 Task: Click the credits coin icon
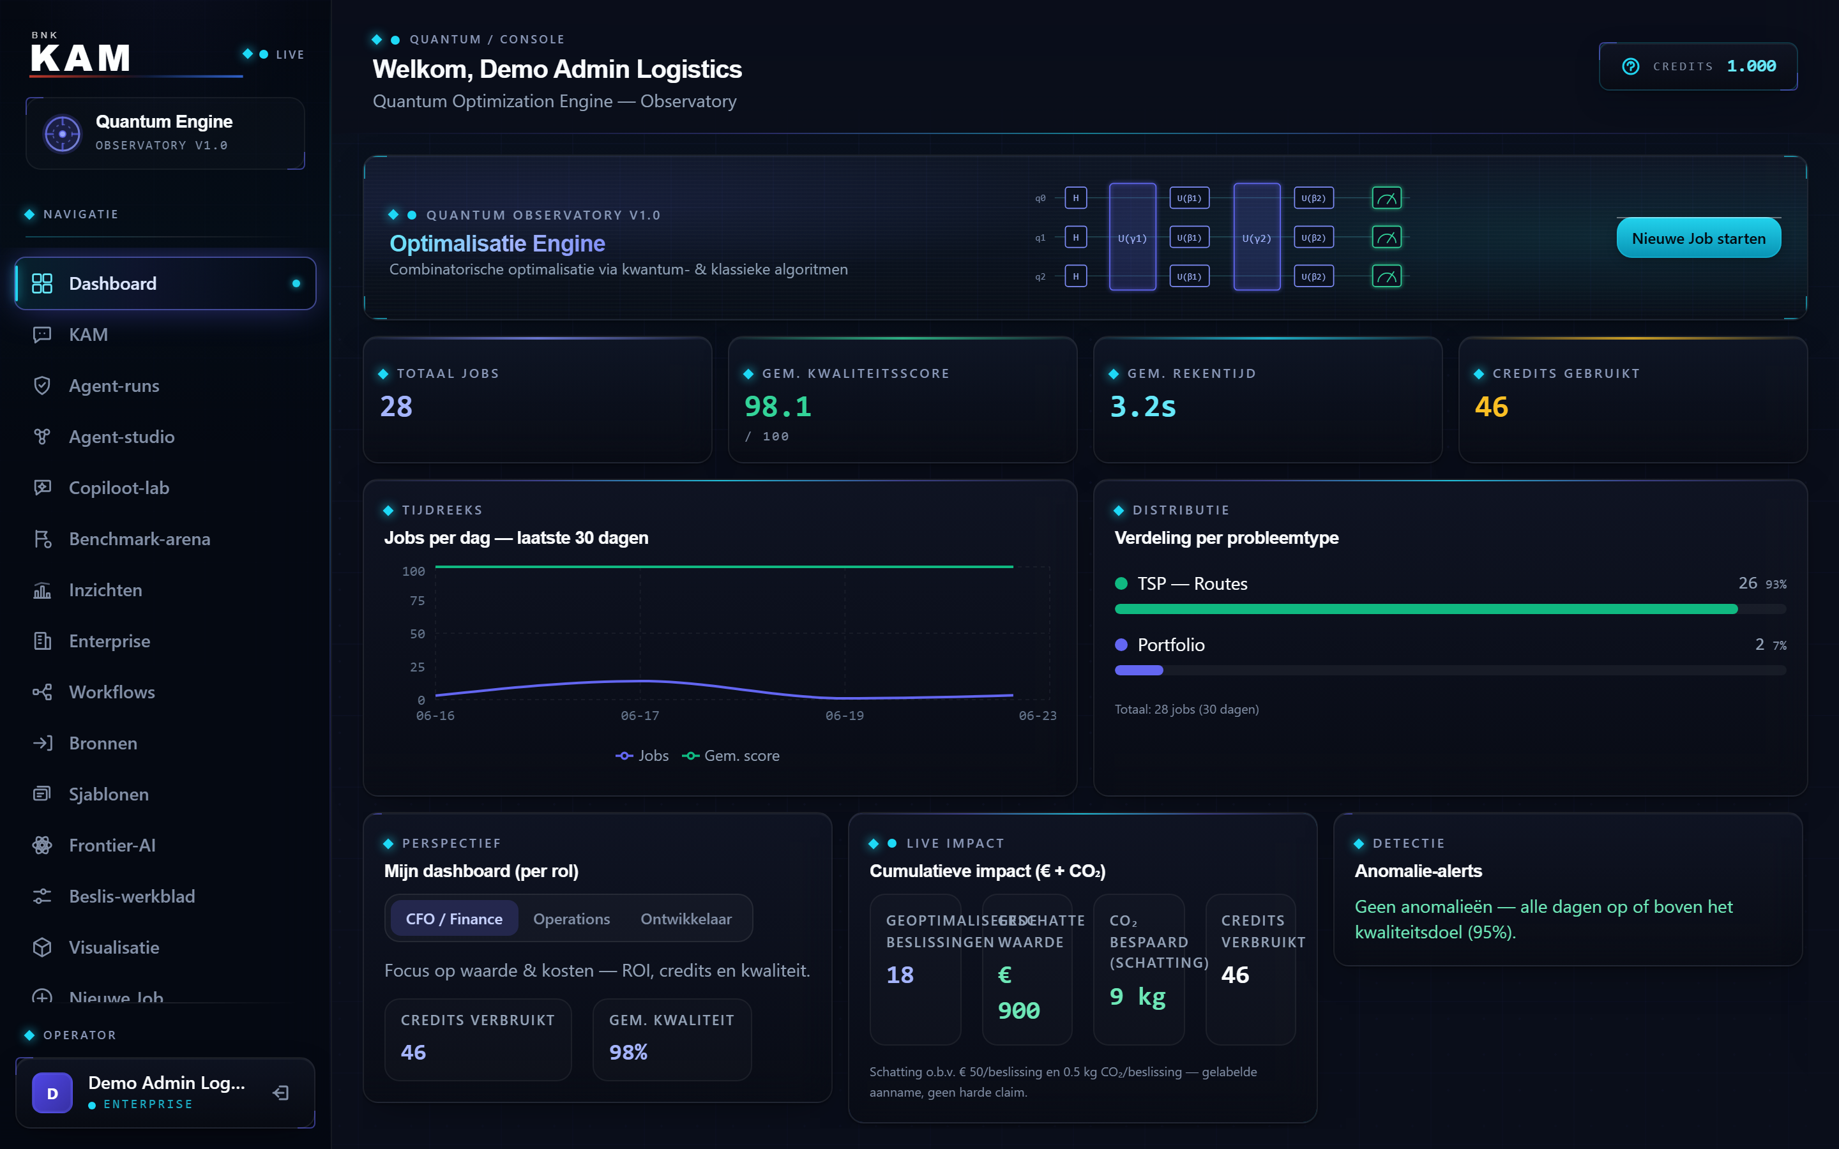[1631, 66]
